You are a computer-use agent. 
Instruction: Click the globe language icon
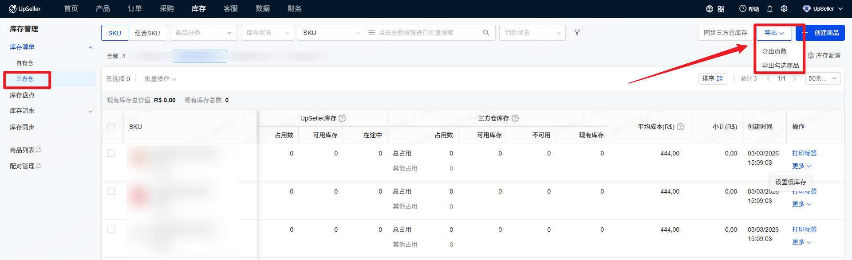[709, 9]
